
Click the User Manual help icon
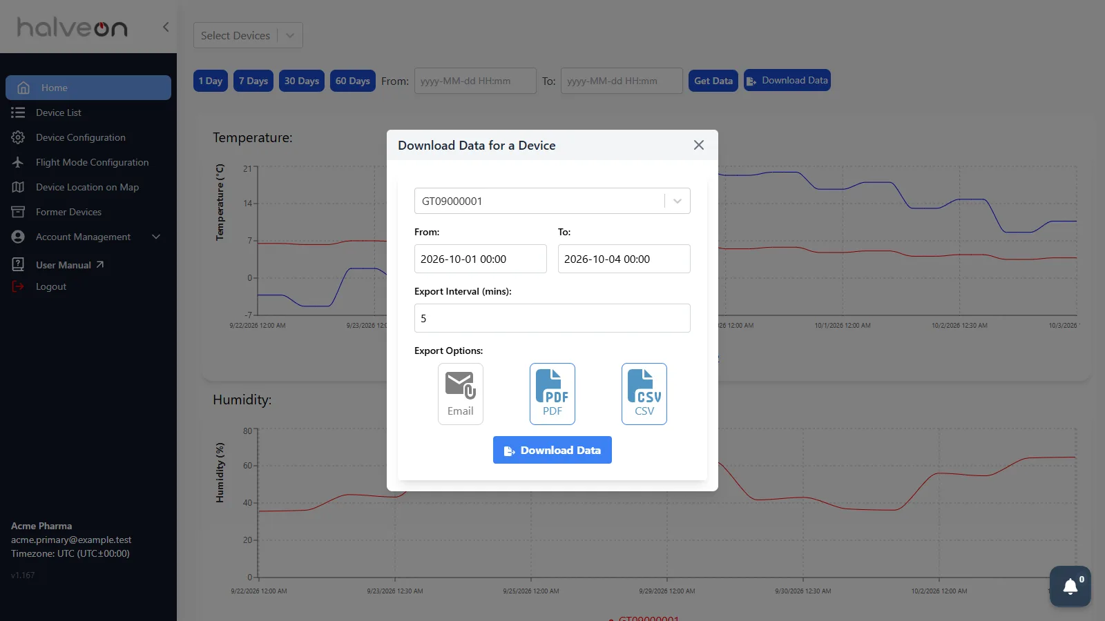(18, 264)
